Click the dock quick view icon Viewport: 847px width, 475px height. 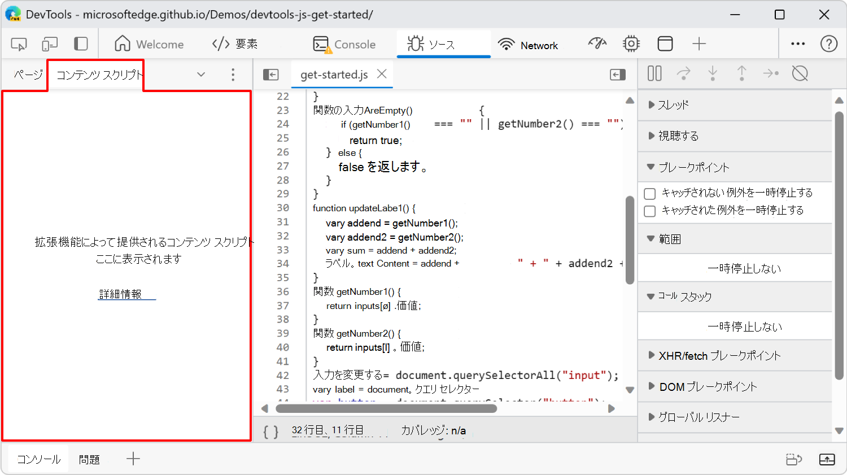(x=794, y=459)
